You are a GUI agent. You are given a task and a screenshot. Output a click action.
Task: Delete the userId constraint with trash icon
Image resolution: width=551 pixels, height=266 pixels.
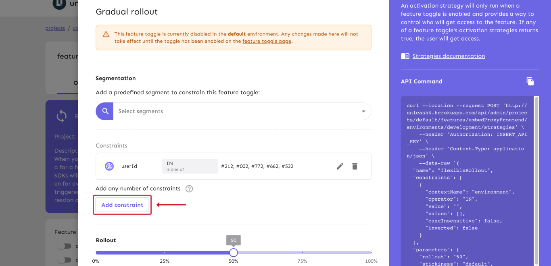click(x=355, y=166)
